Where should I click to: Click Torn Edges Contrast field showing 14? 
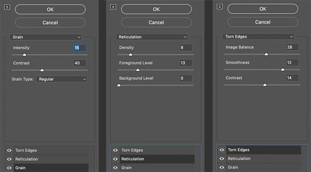[292, 78]
